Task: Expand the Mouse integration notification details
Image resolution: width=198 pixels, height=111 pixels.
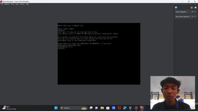Action: [192, 12]
